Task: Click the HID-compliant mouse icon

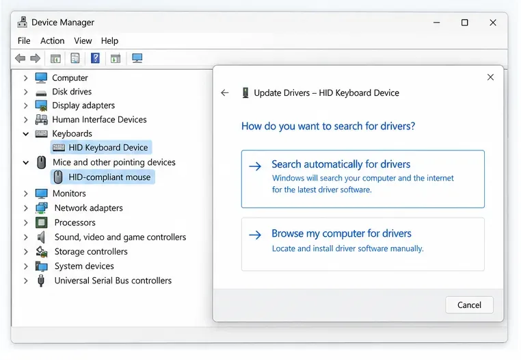Action: pos(58,177)
